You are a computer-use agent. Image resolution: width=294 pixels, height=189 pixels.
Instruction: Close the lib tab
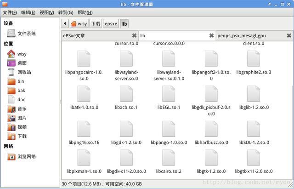pos(211,35)
